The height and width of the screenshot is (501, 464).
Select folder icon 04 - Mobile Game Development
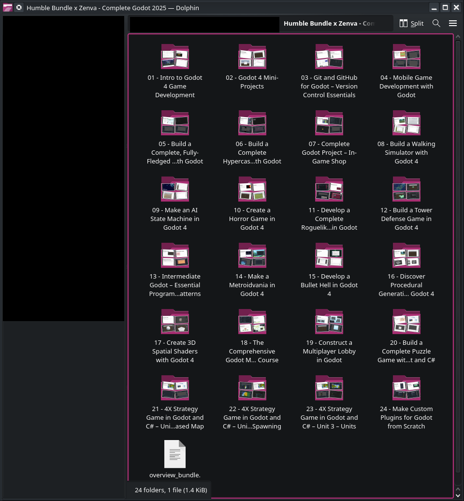tap(406, 57)
